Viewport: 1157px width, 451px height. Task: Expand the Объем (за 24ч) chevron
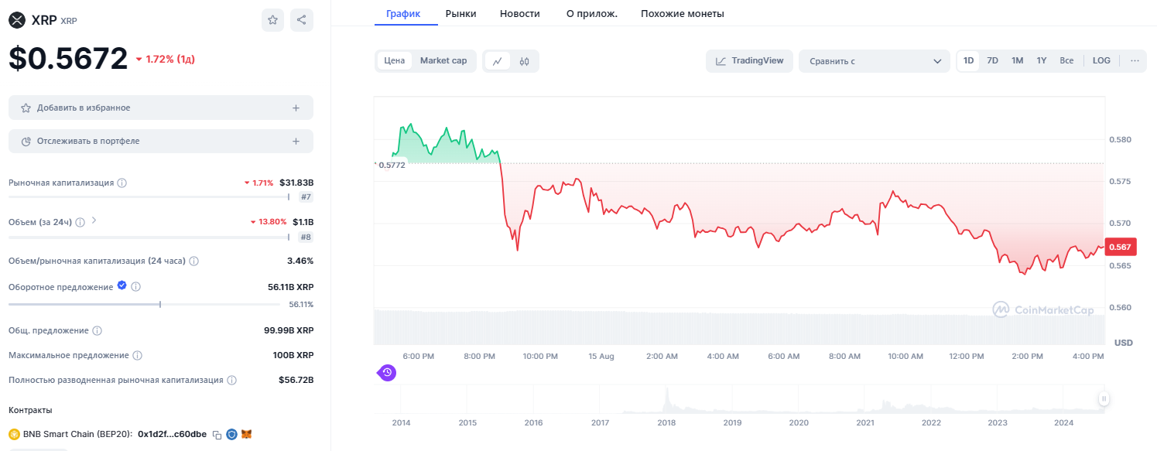coord(94,221)
